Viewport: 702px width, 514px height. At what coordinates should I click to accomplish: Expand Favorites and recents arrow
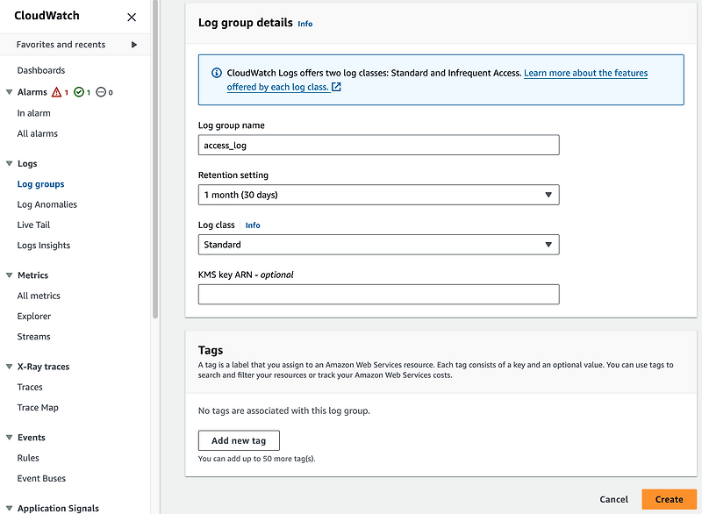pos(134,45)
